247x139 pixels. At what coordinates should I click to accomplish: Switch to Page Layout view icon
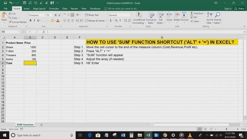tap(205, 129)
